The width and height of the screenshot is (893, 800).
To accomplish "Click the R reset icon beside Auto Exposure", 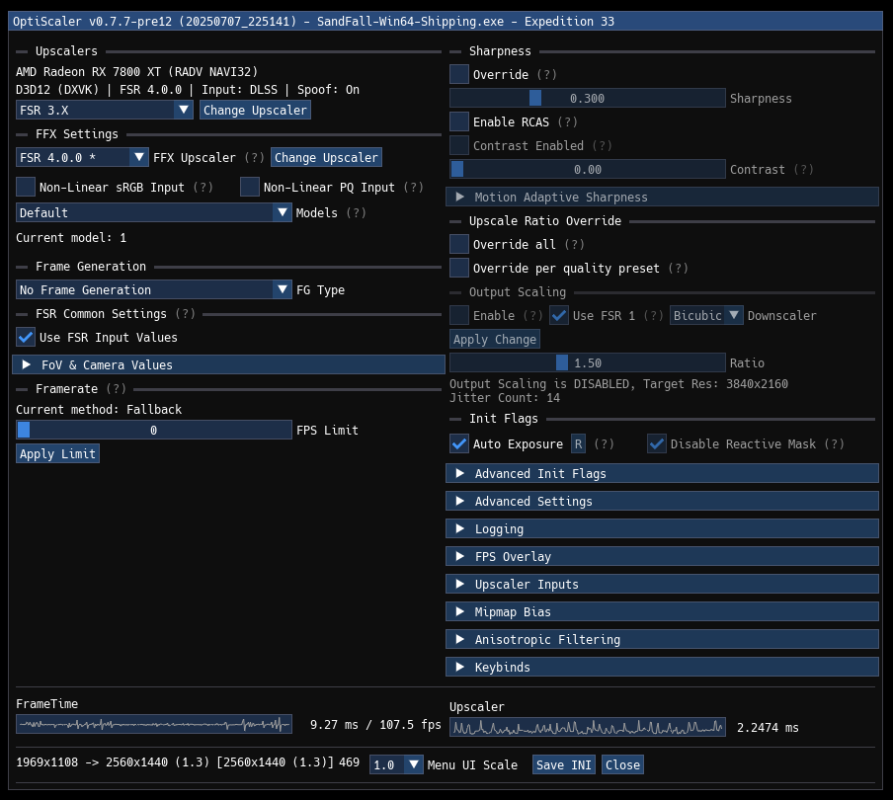I will click(x=577, y=443).
